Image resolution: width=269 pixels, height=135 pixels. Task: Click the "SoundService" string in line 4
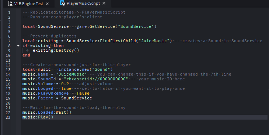coord(136,26)
